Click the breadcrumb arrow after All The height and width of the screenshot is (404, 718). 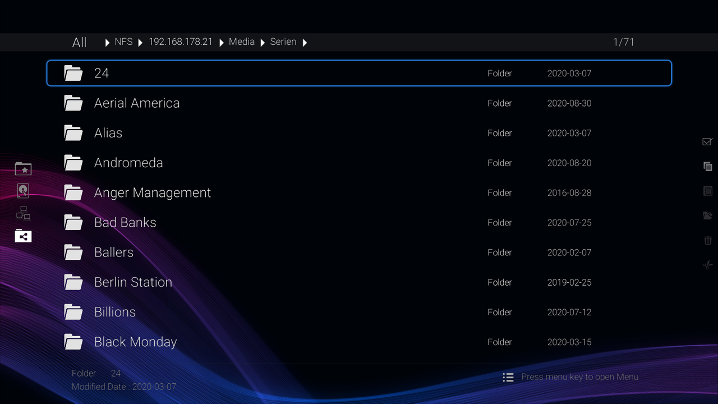click(107, 42)
